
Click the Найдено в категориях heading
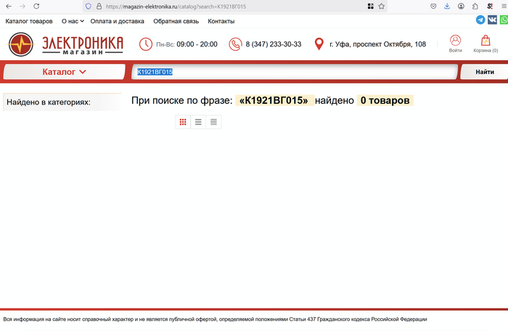click(49, 102)
